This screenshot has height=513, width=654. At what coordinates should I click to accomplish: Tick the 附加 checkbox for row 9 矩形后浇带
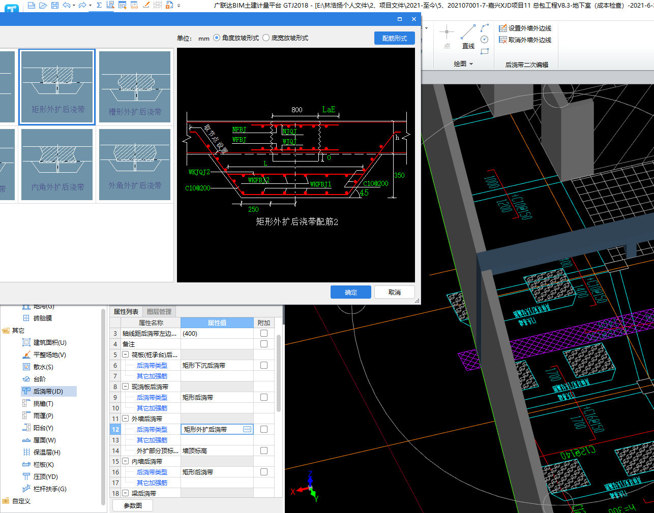264,398
